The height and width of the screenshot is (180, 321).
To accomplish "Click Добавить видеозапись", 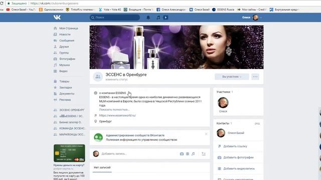I will pyautogui.click(x=239, y=169).
